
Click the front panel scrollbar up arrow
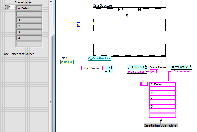pyautogui.click(x=51, y=1)
